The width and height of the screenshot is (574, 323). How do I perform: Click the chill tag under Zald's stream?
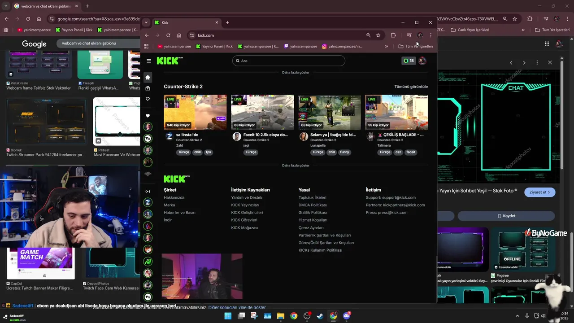[x=197, y=152]
